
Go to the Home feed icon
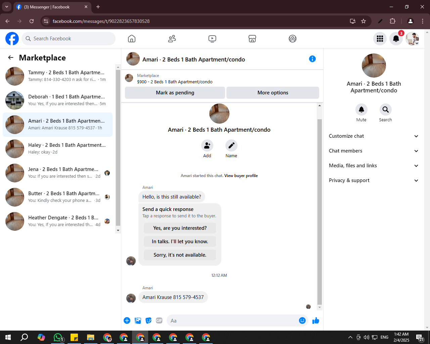pos(132,39)
